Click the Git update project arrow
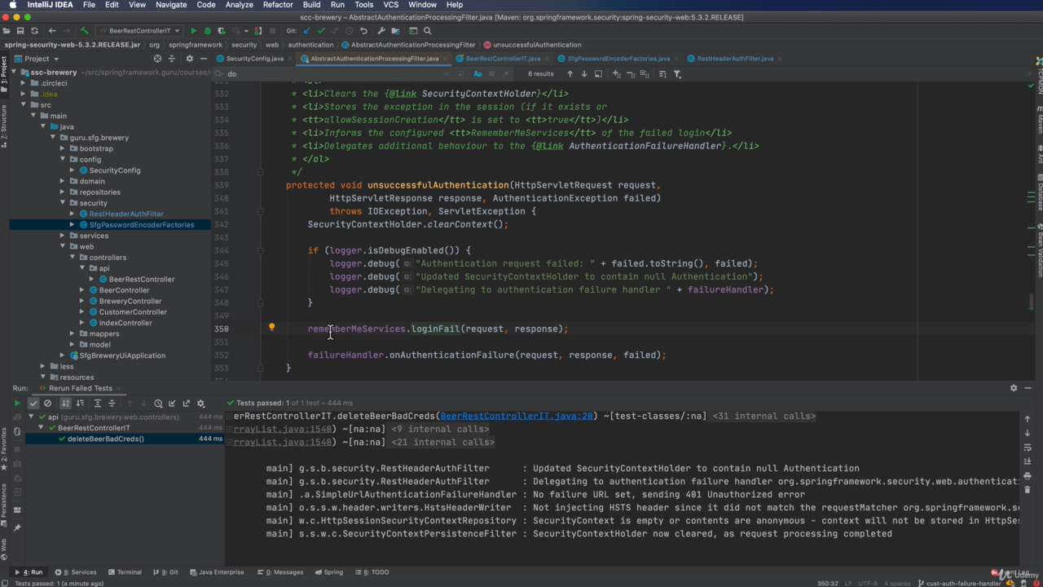Viewport: 1043px width, 587px height. pos(306,31)
